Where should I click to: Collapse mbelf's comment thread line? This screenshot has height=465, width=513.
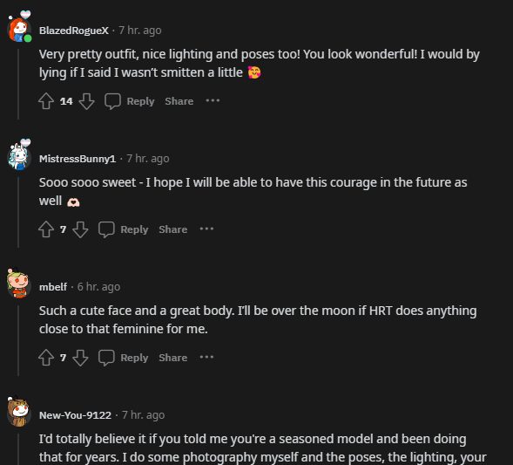[x=18, y=340]
